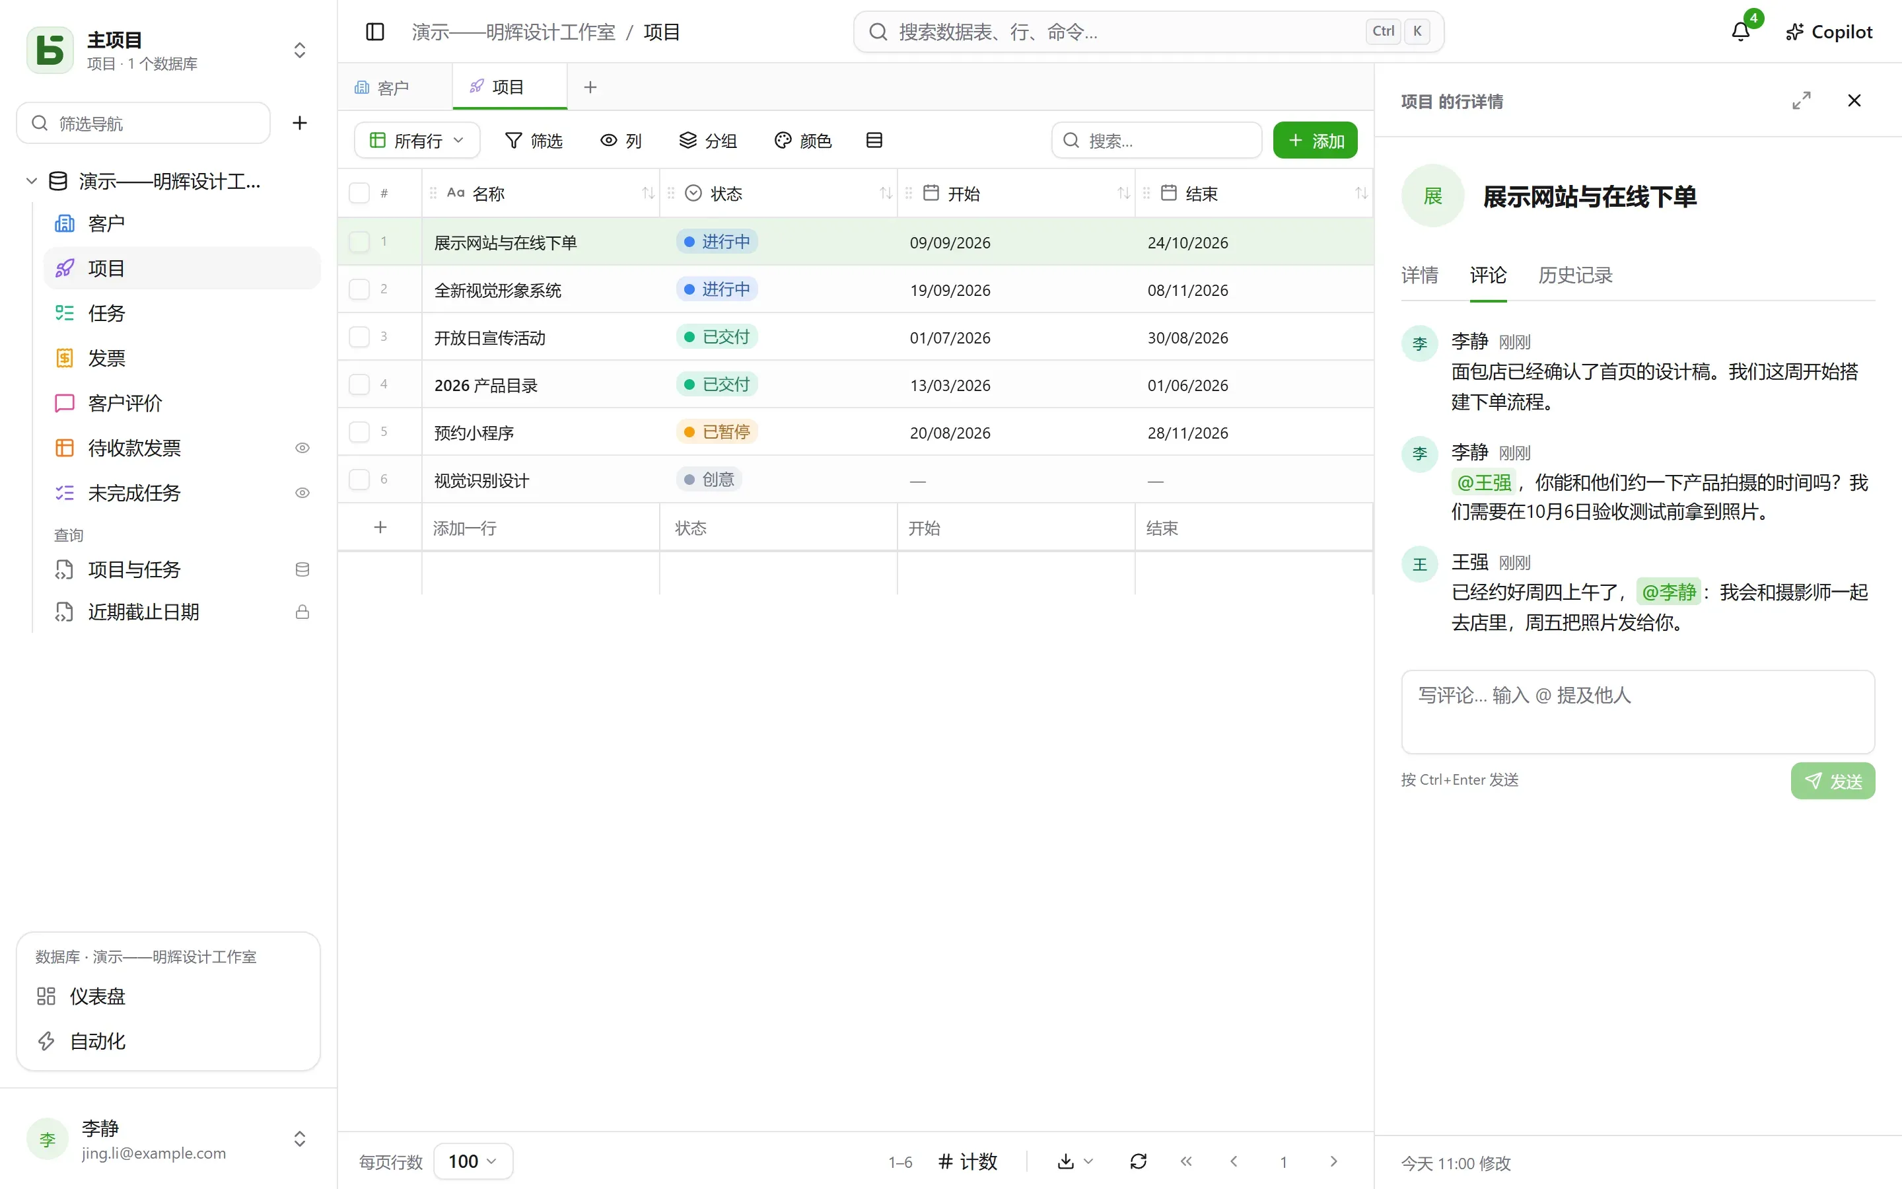
Task: Go to the first page
Action: click(1186, 1161)
